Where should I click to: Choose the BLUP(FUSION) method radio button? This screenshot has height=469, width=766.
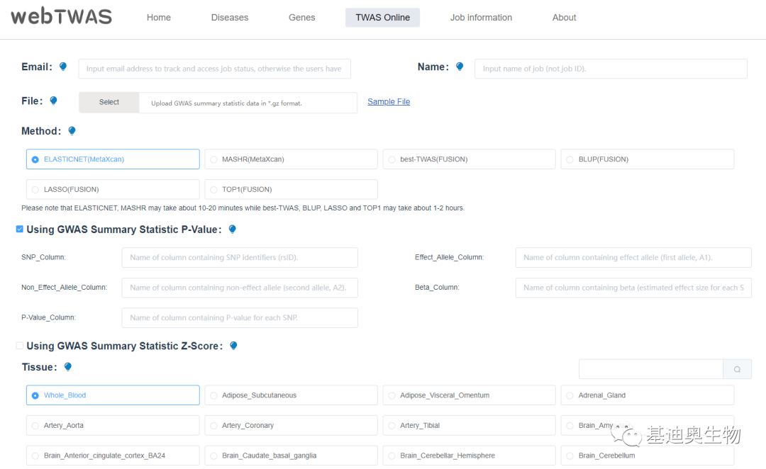click(570, 159)
